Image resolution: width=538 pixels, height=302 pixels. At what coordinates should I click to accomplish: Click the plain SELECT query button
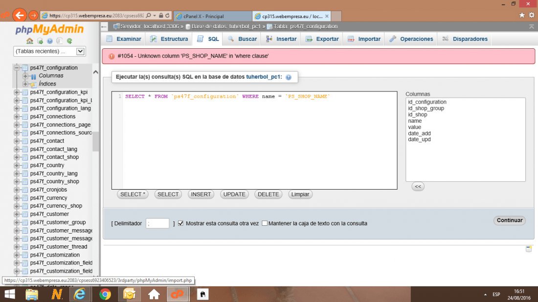click(168, 194)
